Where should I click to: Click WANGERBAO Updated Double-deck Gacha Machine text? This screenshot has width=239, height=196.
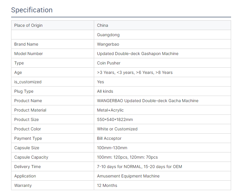pos(148,101)
